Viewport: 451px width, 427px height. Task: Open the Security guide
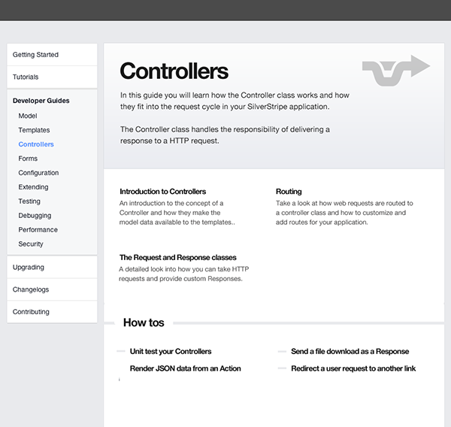(x=31, y=244)
